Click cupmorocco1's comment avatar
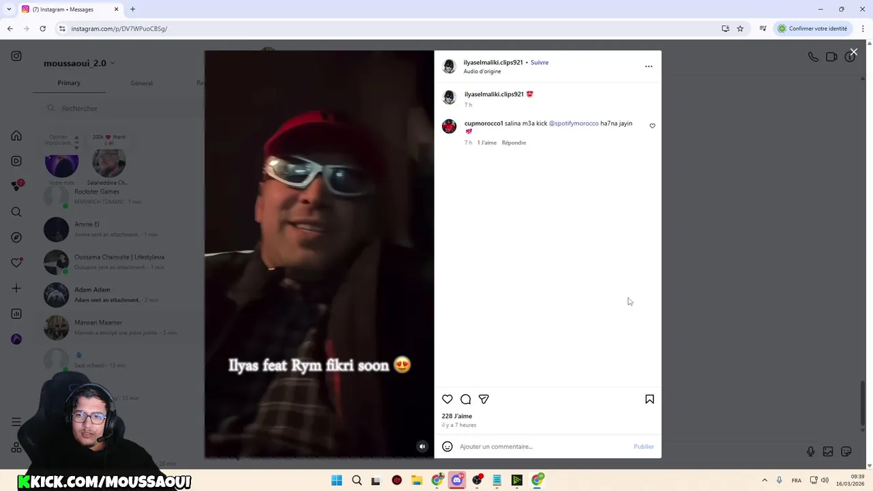This screenshot has height=491, width=873. [449, 126]
